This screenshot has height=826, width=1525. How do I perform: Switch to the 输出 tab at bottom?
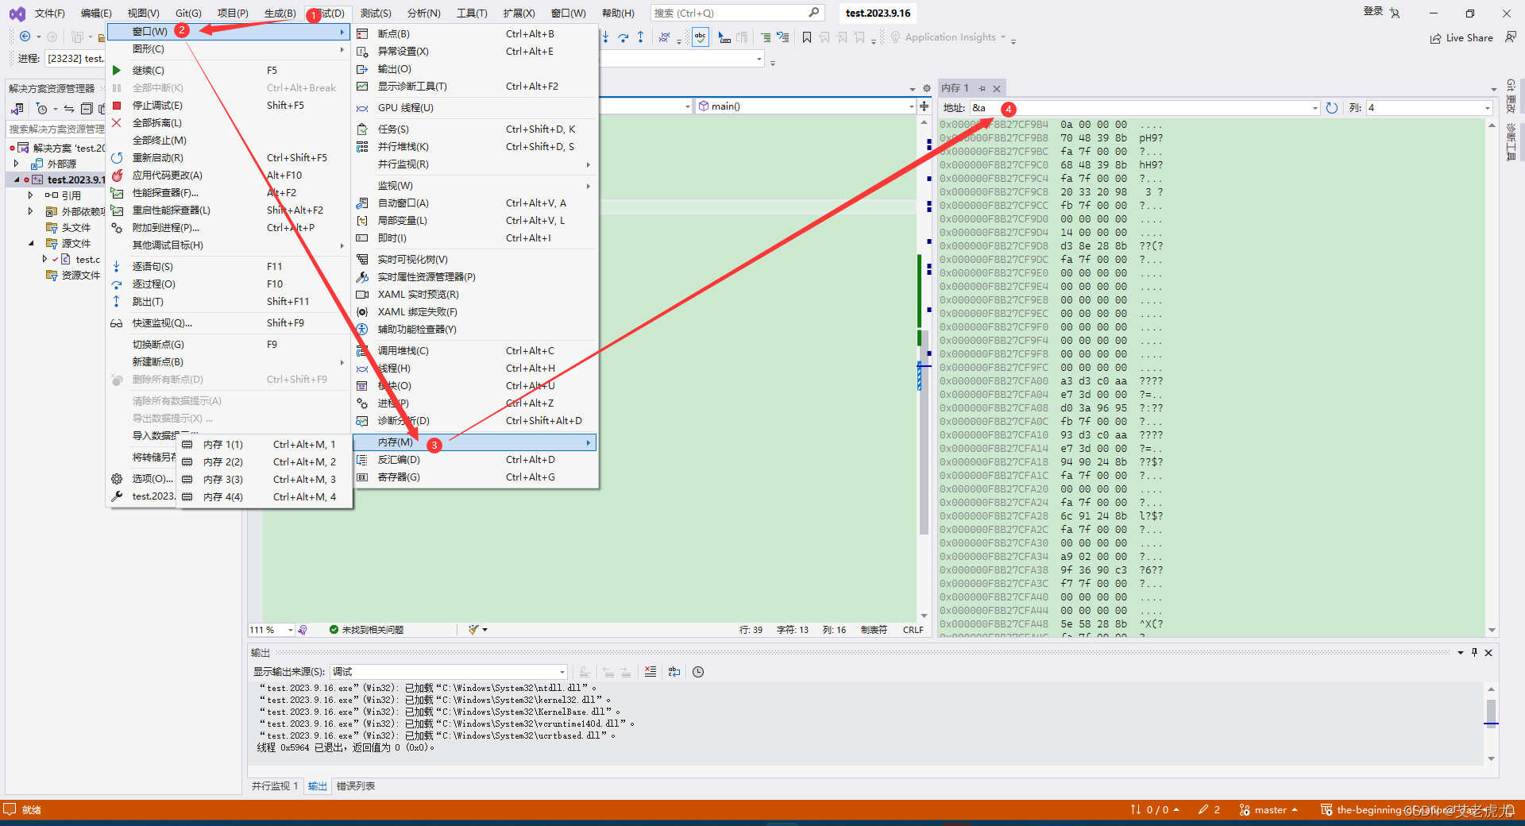click(318, 786)
